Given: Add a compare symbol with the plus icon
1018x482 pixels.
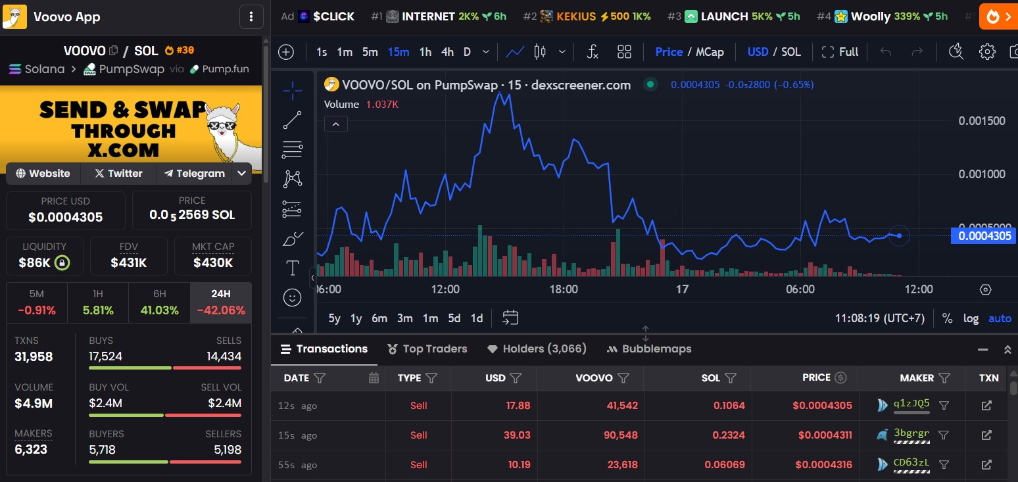Looking at the screenshot, I should pos(286,52).
